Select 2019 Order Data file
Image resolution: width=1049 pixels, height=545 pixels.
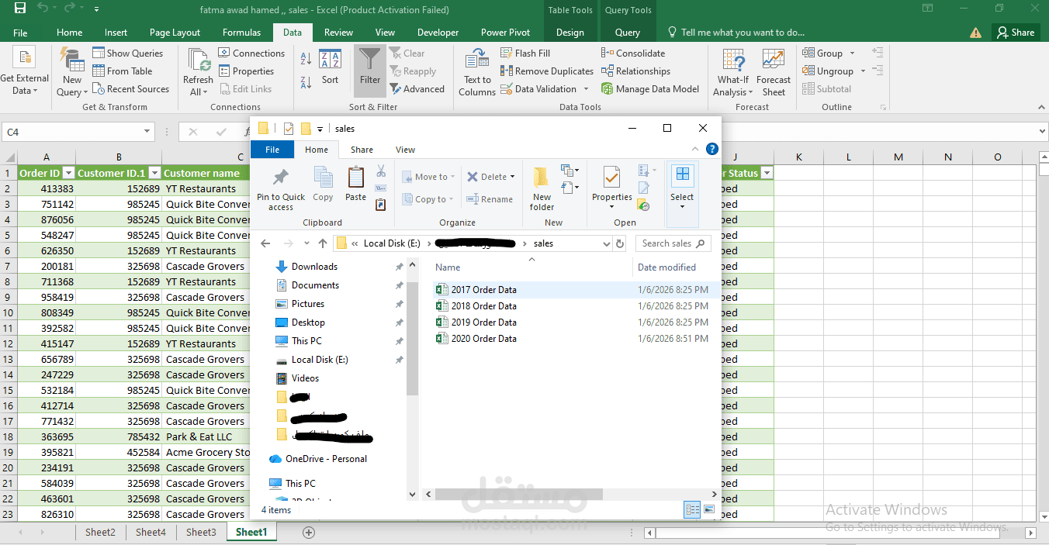coord(483,323)
